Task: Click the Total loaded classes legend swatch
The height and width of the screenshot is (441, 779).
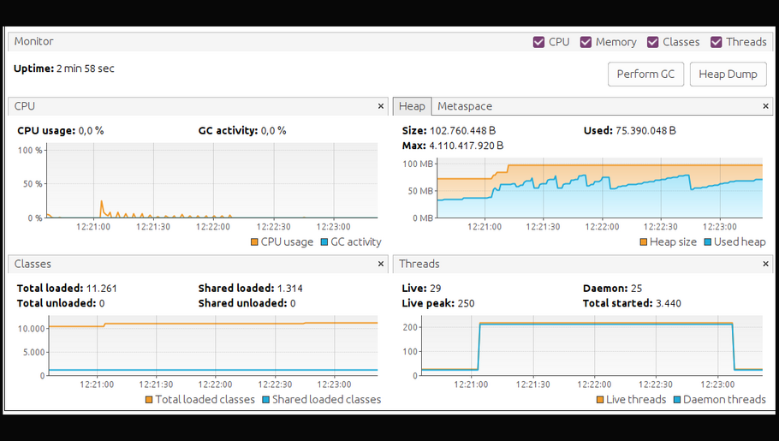Action: click(150, 400)
